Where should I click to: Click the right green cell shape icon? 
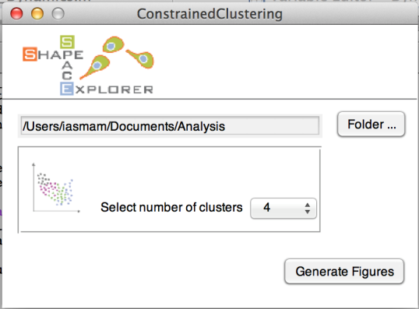(140, 58)
